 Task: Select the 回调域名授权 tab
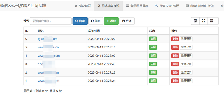108,6
